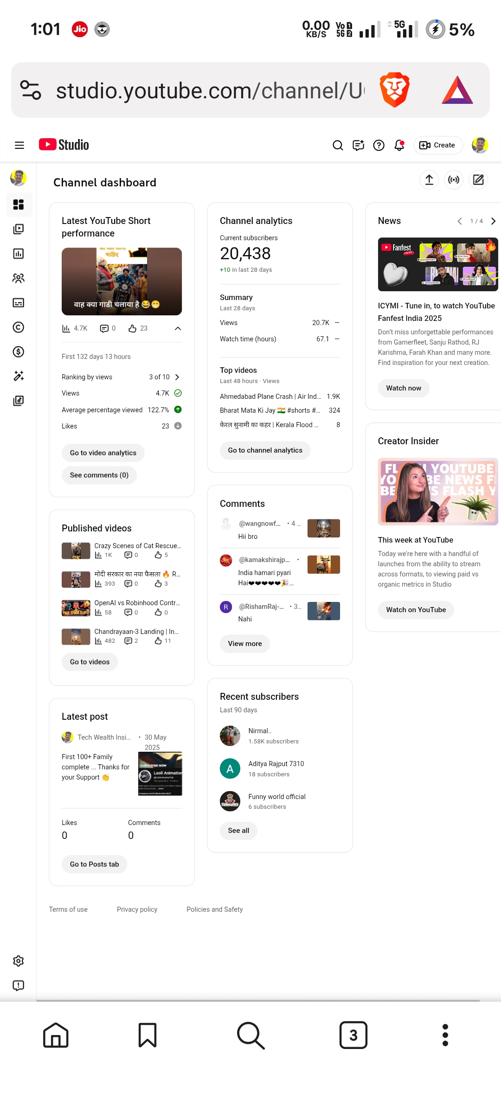Open the latest Short video thumbnail
This screenshot has width=501, height=1113.
click(122, 281)
